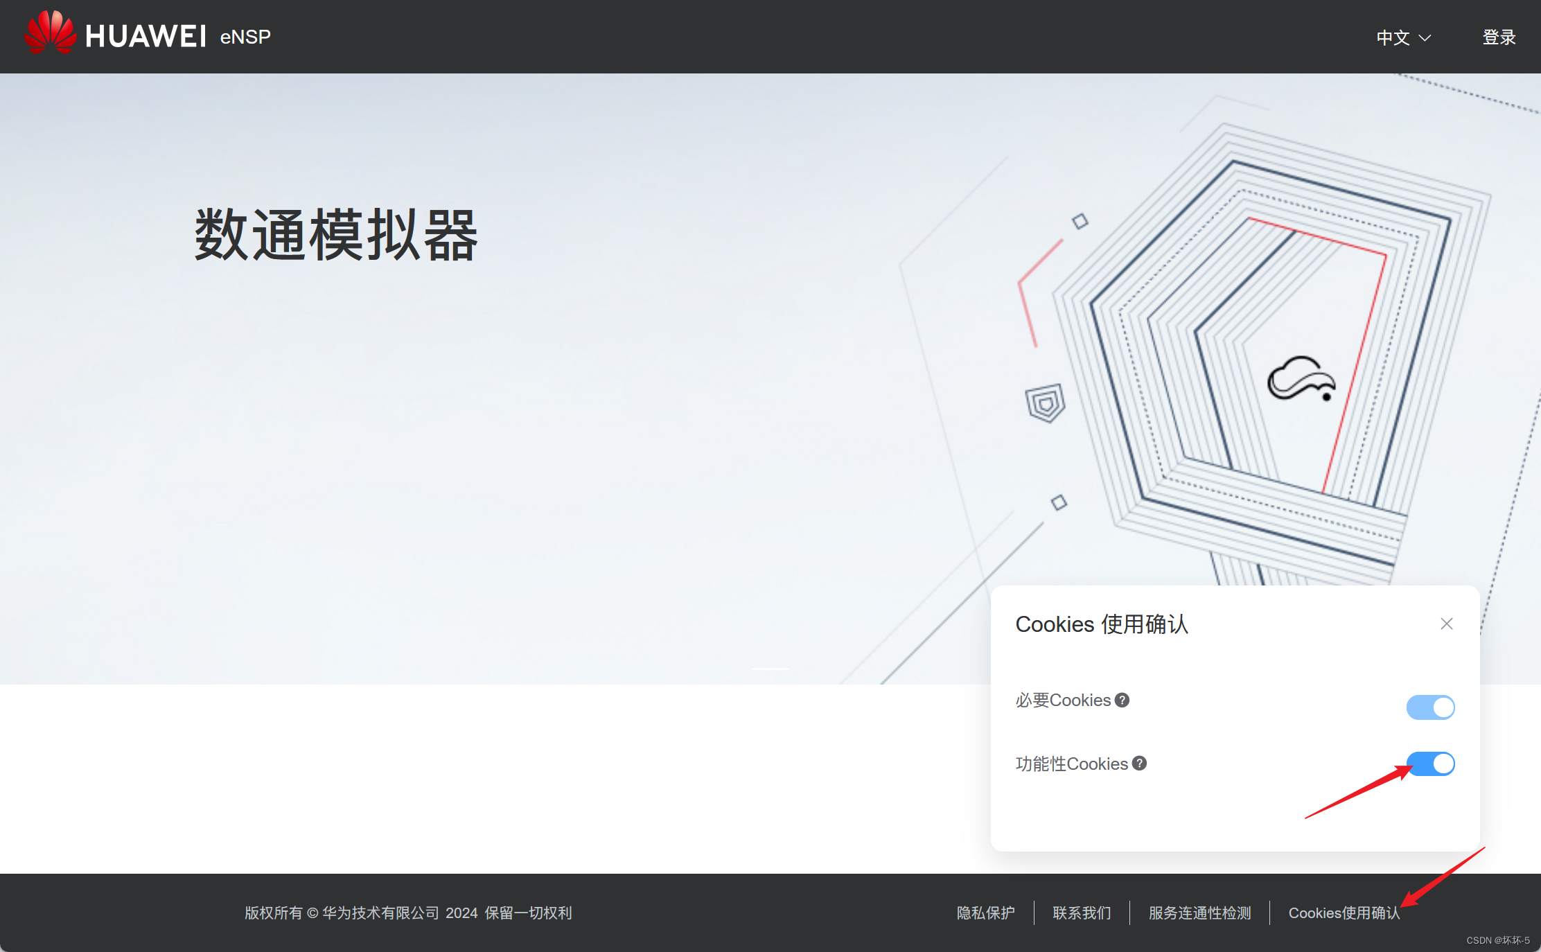Open the 联系我们 link
This screenshot has width=1541, height=952.
click(1082, 913)
